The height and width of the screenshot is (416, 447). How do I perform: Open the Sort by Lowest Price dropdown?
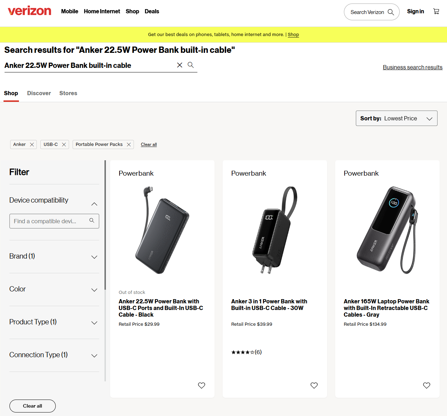click(396, 118)
